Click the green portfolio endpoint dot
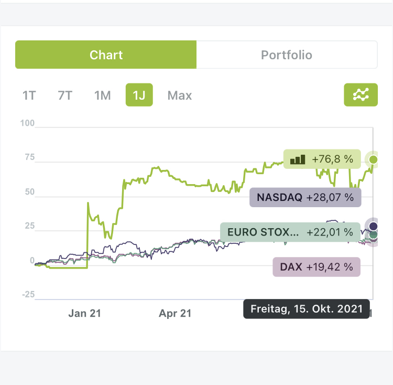This screenshot has width=393, height=385. pyautogui.click(x=373, y=159)
